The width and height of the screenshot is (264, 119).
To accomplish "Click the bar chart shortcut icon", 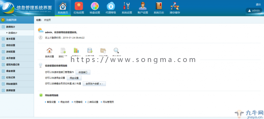I will 76,51.
